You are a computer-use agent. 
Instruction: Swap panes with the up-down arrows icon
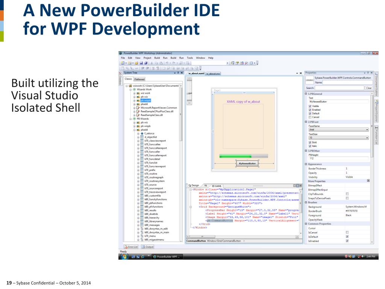click(x=206, y=186)
